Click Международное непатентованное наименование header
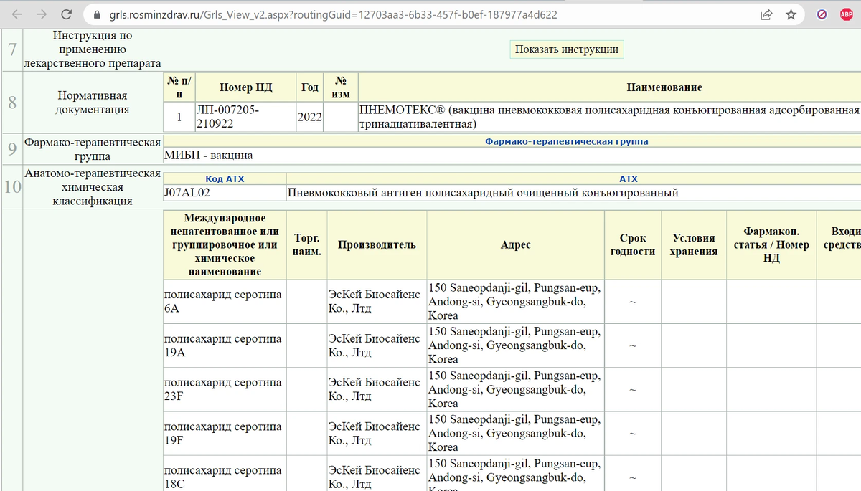 (x=225, y=244)
